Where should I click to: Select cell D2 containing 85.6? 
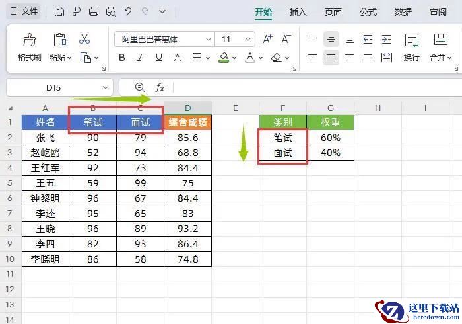[x=188, y=138]
